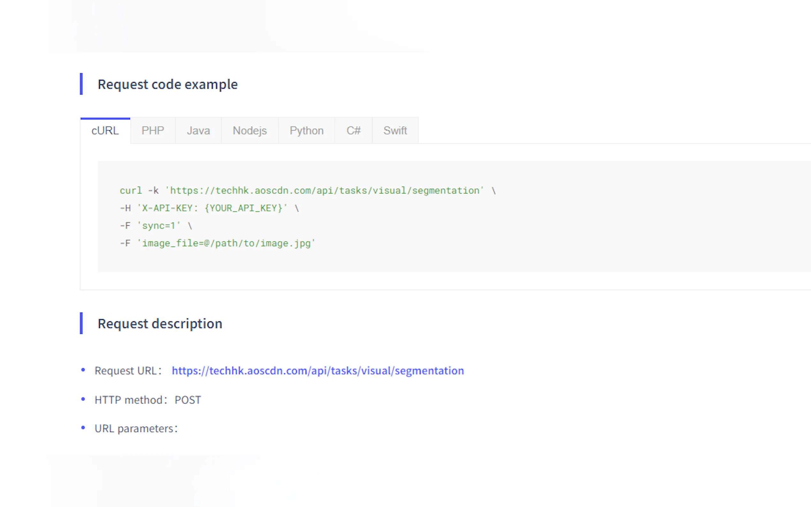Screen dimensions: 811x507
Task: Click the curl command URL line
Action: [x=307, y=191]
